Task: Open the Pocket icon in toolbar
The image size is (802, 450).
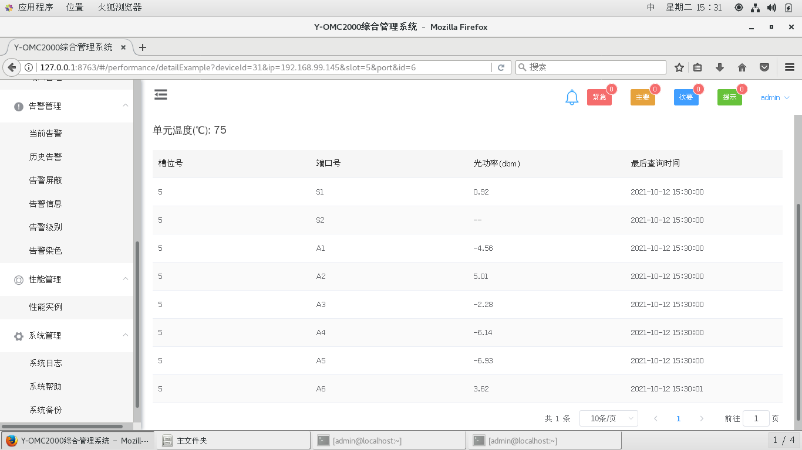Action: pyautogui.click(x=764, y=67)
